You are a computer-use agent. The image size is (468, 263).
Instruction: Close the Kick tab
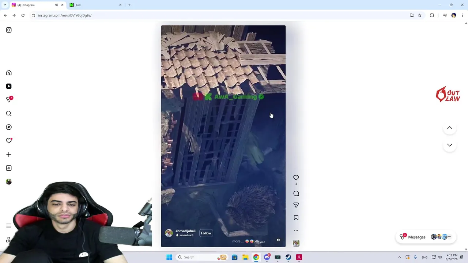coord(120,5)
